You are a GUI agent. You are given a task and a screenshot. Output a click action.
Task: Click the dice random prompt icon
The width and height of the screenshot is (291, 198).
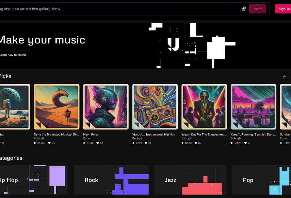pos(244,9)
